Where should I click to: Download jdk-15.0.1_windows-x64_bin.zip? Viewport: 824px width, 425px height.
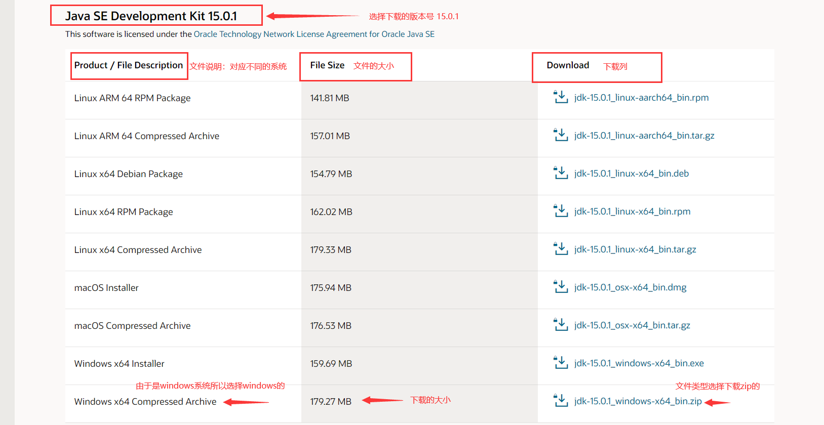[638, 401]
